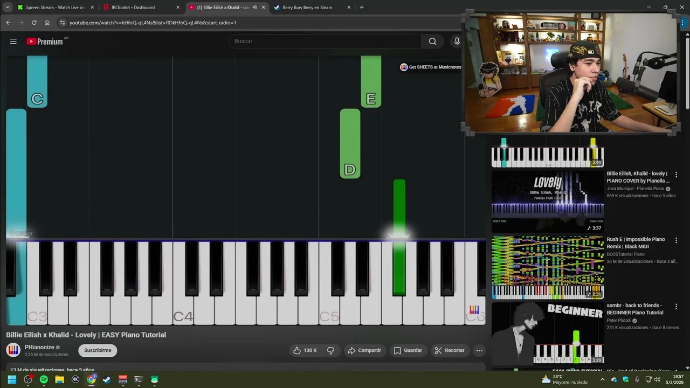690x388 pixels.
Task: Open the Lovely Pianella piano cover thumbnail
Action: [x=548, y=202]
